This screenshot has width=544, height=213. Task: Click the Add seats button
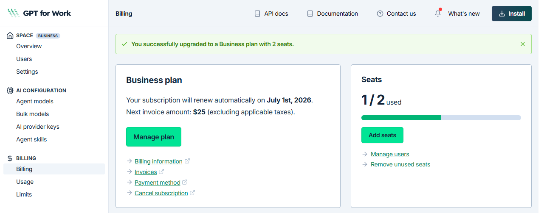point(382,135)
